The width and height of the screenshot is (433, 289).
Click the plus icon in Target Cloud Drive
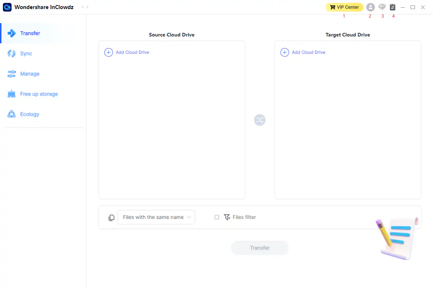285,52
